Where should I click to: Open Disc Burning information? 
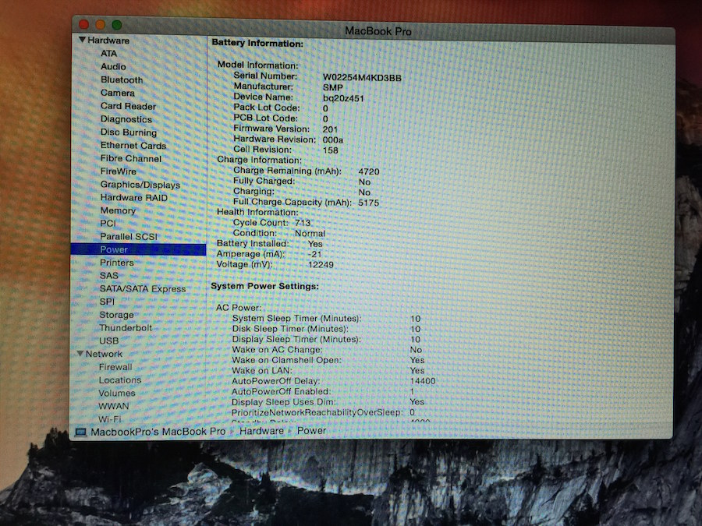point(129,132)
